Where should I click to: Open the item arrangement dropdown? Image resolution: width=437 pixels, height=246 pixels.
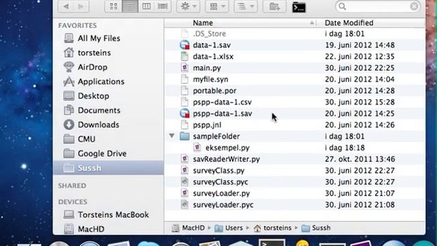[x=217, y=6]
